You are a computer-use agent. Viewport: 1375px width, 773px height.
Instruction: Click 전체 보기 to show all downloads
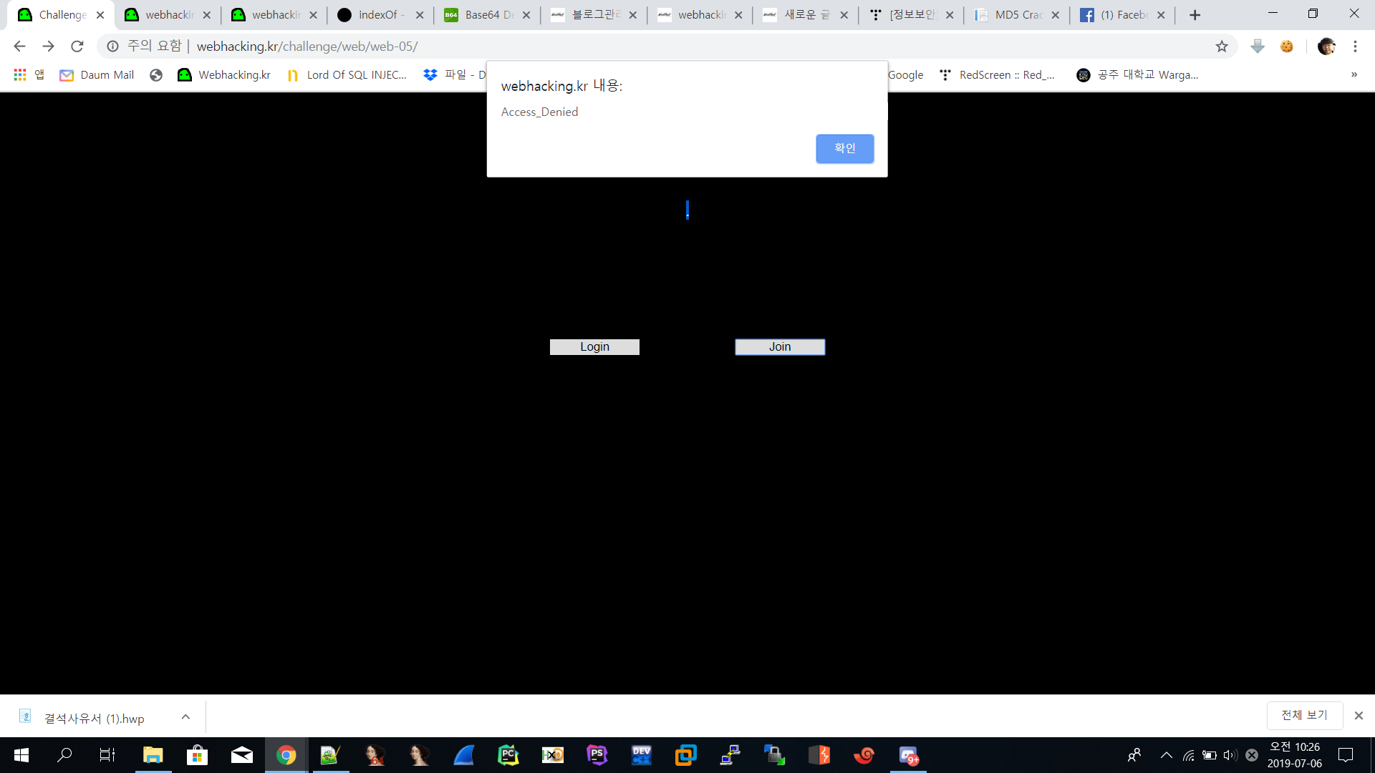pos(1304,715)
